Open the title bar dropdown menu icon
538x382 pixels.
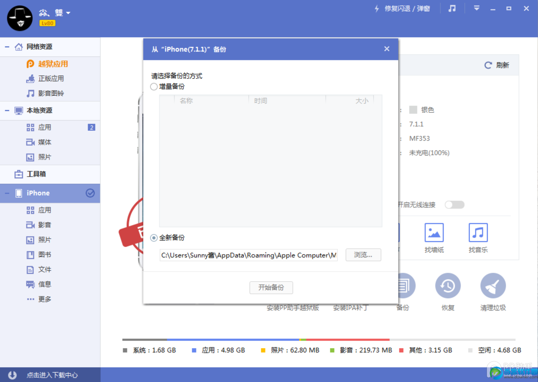[x=477, y=8]
